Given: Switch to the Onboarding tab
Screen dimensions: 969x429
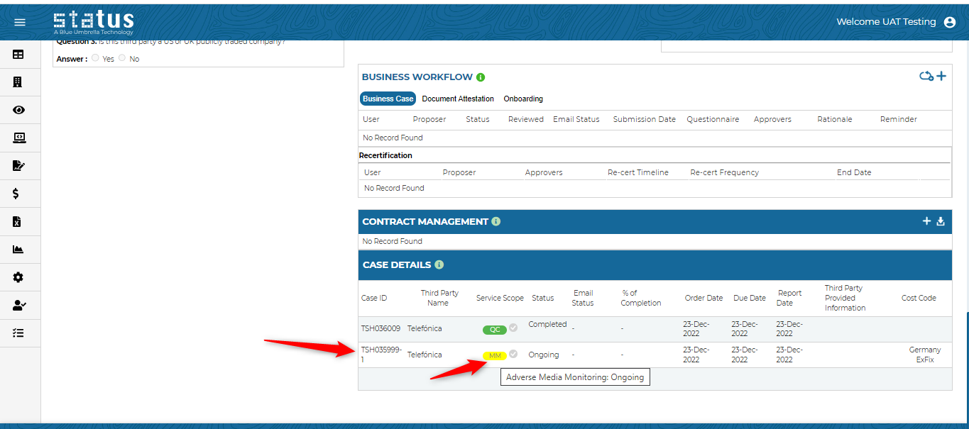Looking at the screenshot, I should (x=523, y=99).
